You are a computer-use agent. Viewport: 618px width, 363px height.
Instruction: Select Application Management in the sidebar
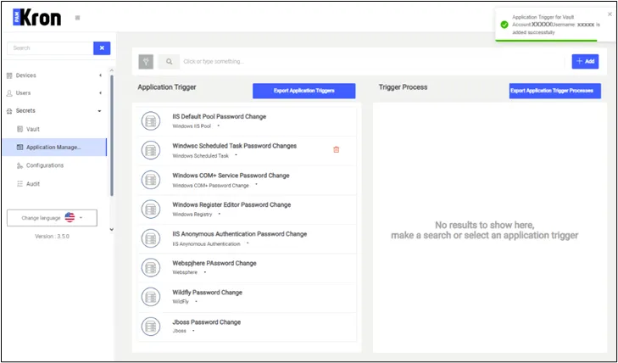point(54,147)
